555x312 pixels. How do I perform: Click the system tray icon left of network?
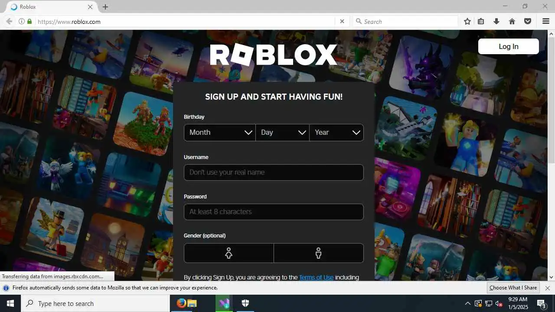point(478,303)
